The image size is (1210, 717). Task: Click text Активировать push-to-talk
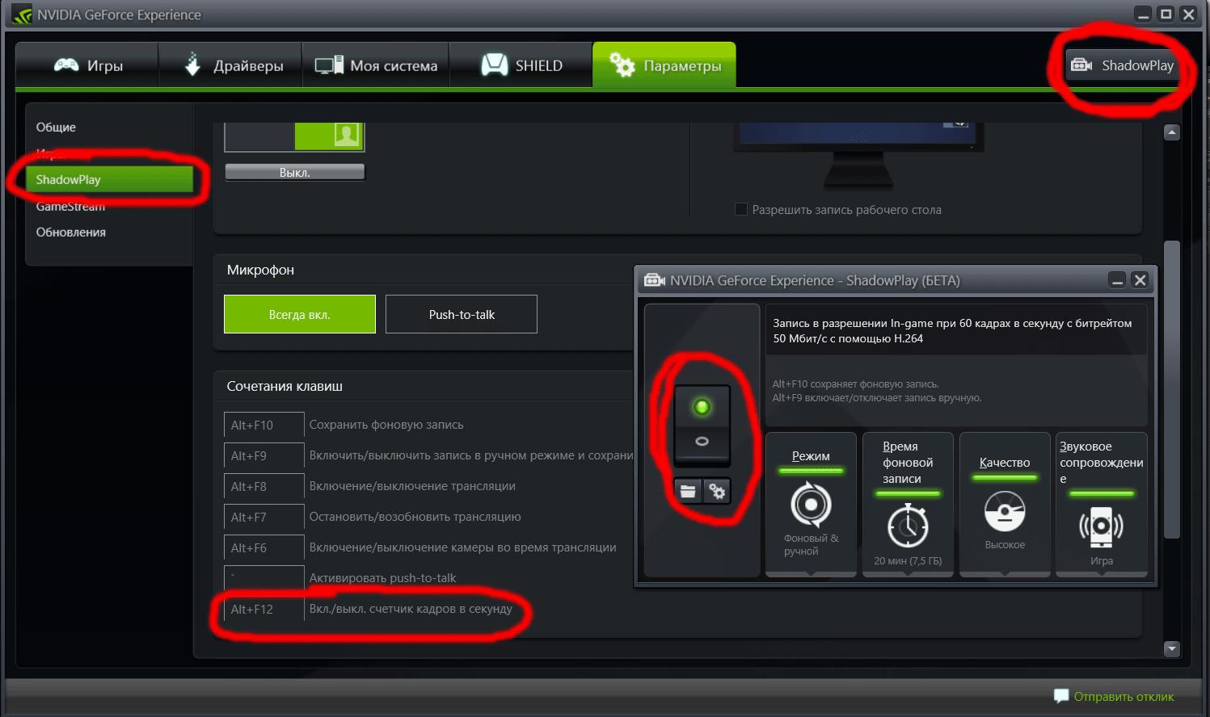click(x=382, y=578)
